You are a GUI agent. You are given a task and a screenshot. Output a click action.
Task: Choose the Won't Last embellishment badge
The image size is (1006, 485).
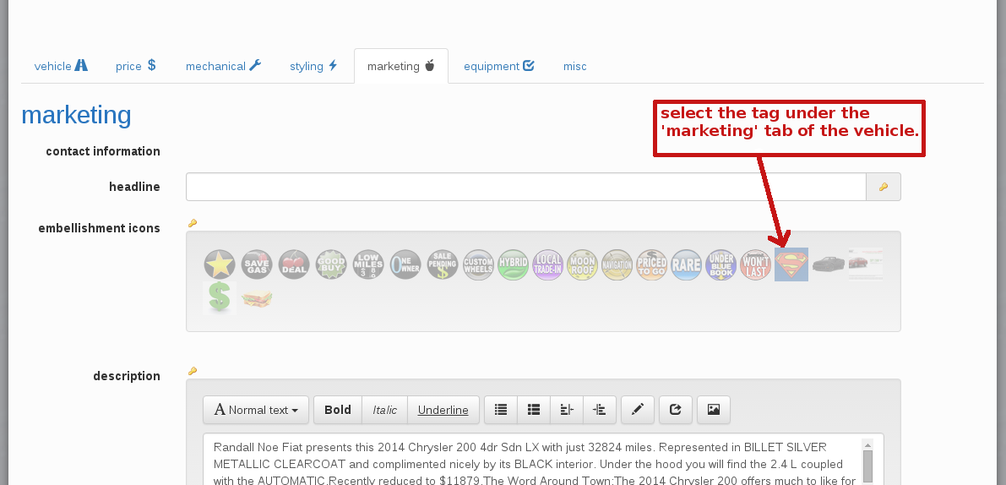[x=755, y=264]
